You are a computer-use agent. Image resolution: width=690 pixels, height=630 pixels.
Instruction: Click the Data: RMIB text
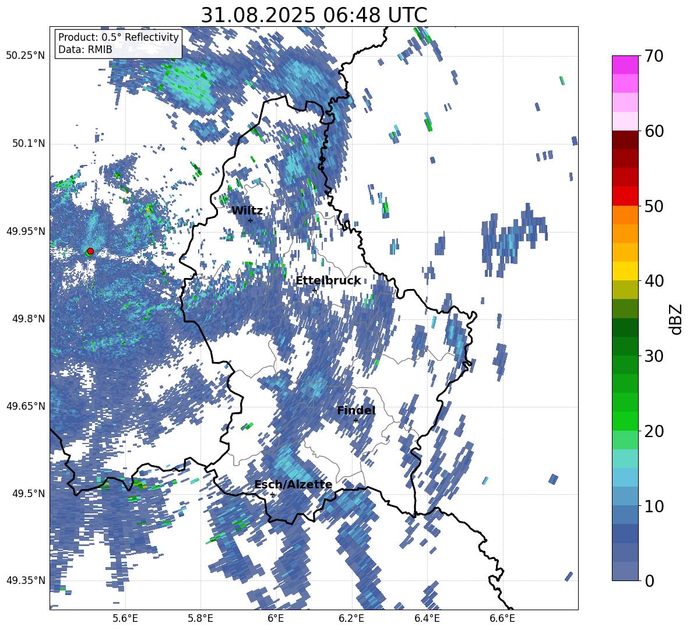[x=85, y=50]
